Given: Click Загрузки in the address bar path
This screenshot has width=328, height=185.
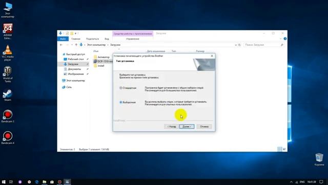Looking at the screenshot, I should click(x=115, y=45).
